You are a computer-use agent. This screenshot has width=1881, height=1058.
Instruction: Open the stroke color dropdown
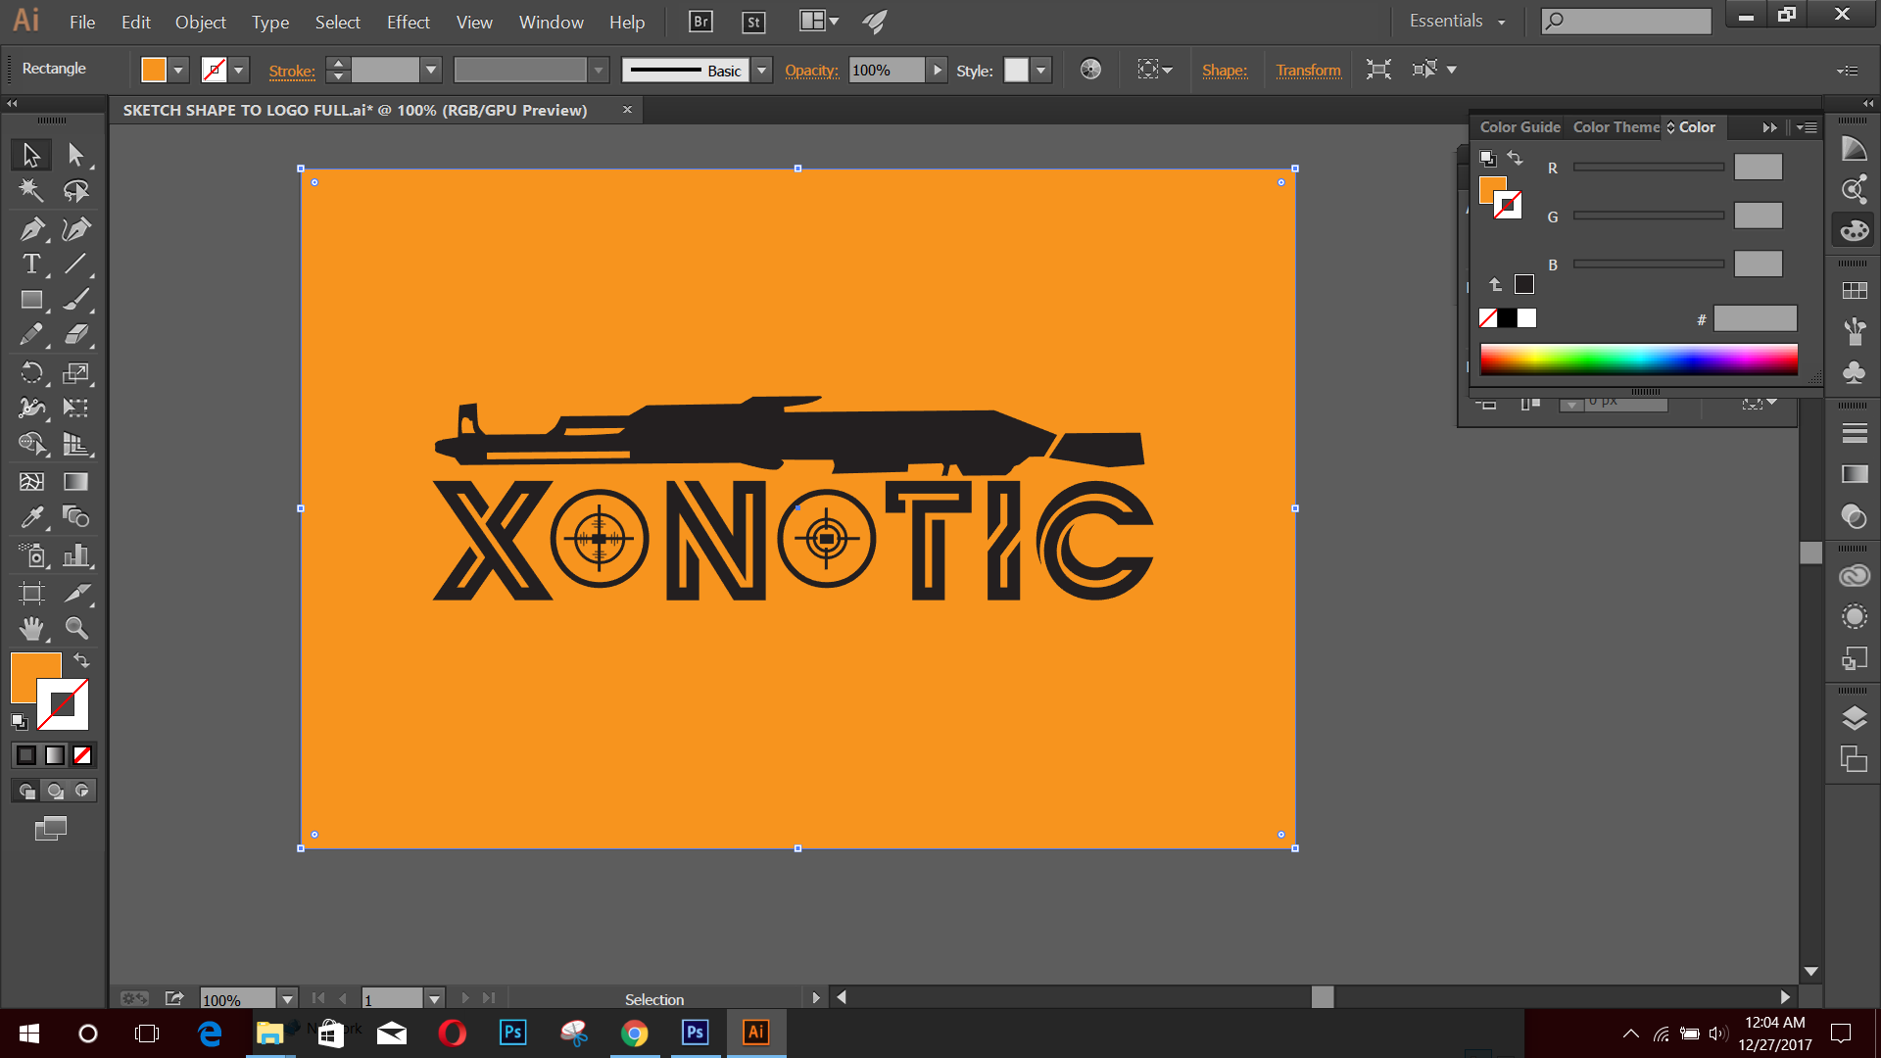coord(238,70)
